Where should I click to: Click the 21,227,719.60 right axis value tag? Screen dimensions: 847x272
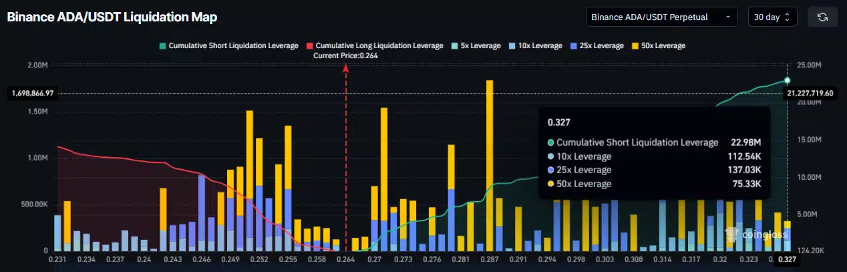coord(810,94)
